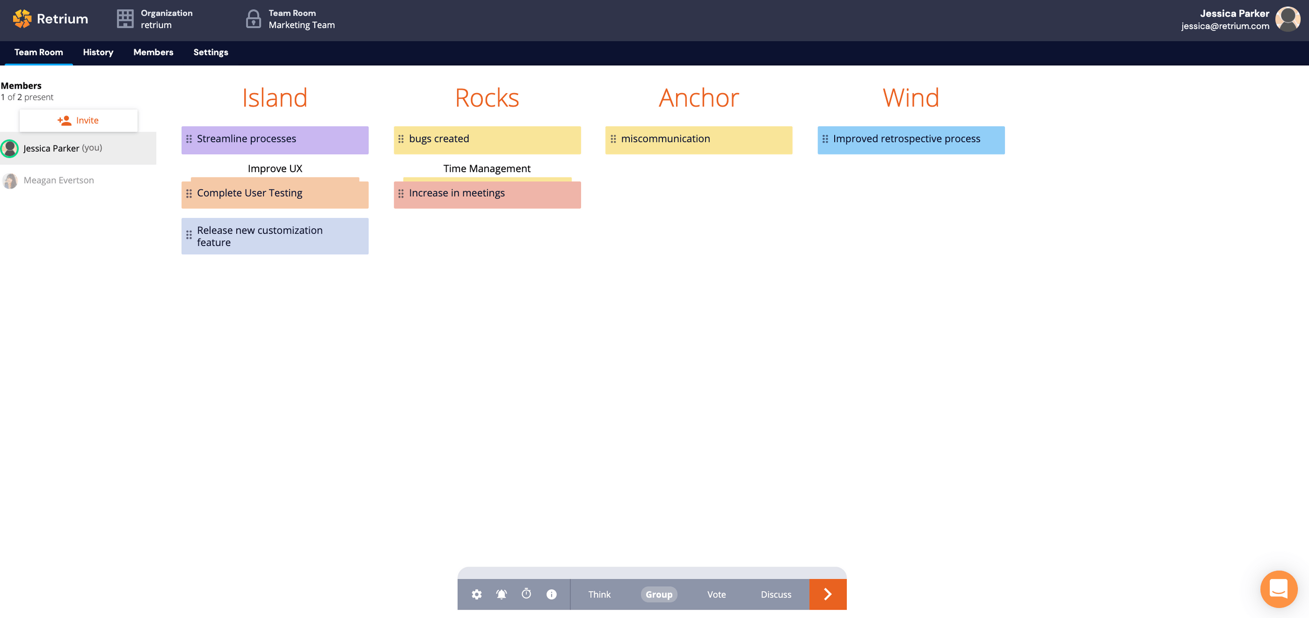Open the info icon in toolbar
Image resolution: width=1309 pixels, height=618 pixels.
(551, 594)
